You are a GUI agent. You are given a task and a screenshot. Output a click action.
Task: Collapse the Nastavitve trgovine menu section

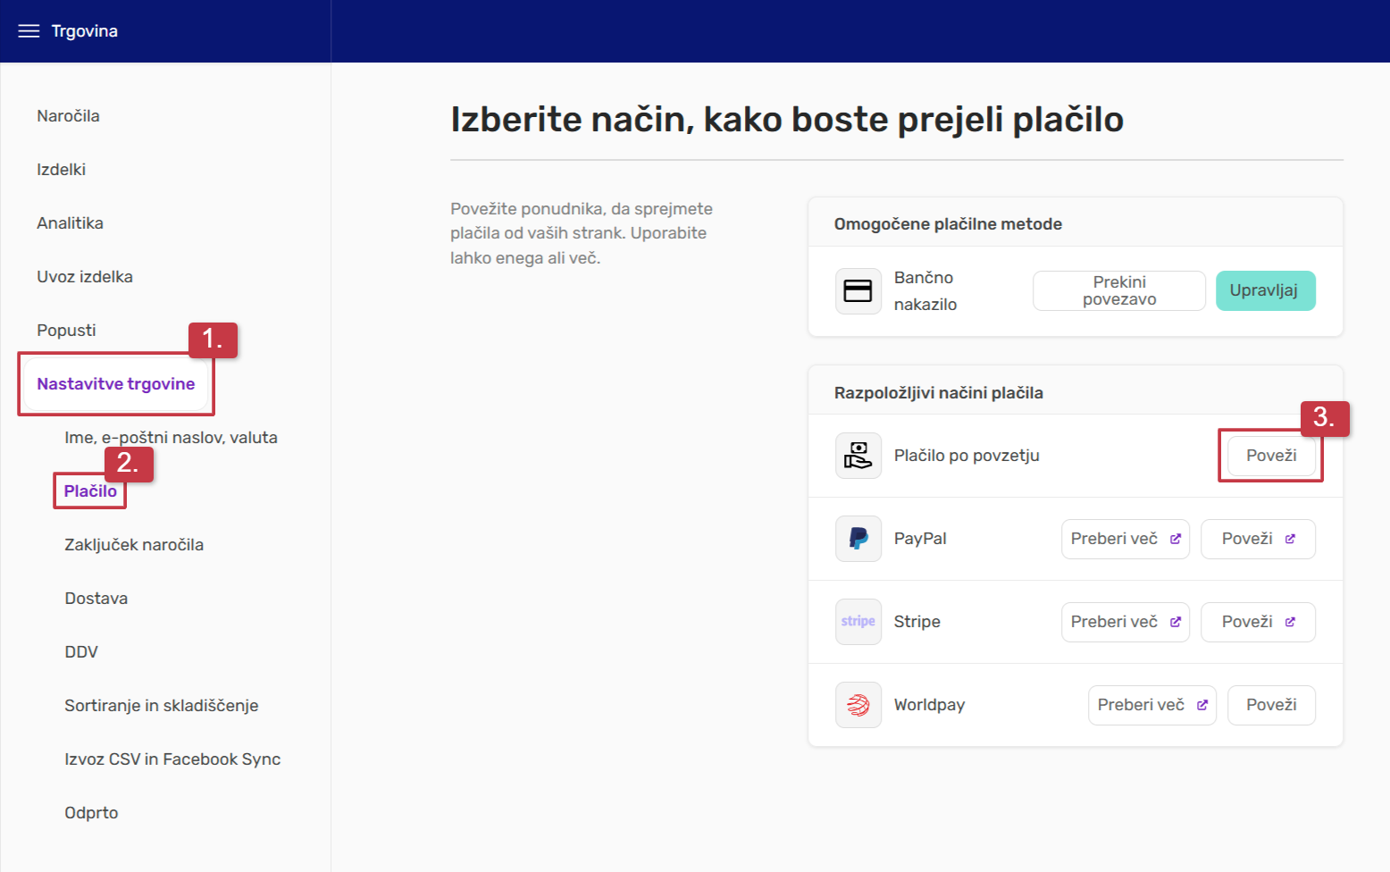pyautogui.click(x=115, y=384)
